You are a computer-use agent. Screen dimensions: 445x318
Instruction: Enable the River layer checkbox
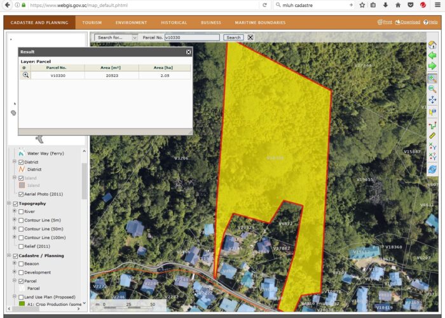tap(21, 212)
